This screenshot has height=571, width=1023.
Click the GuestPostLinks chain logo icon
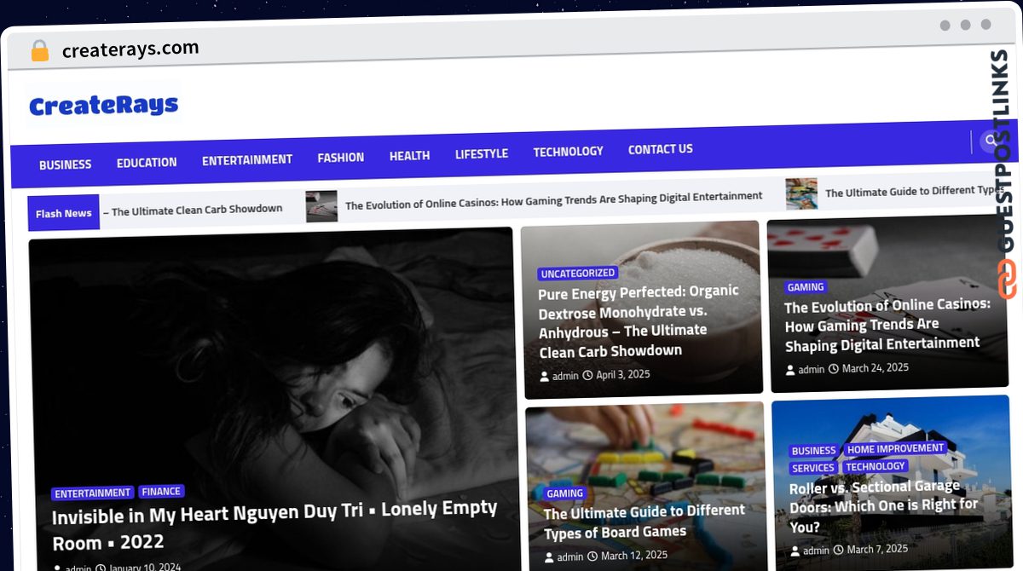pyautogui.click(x=1007, y=280)
